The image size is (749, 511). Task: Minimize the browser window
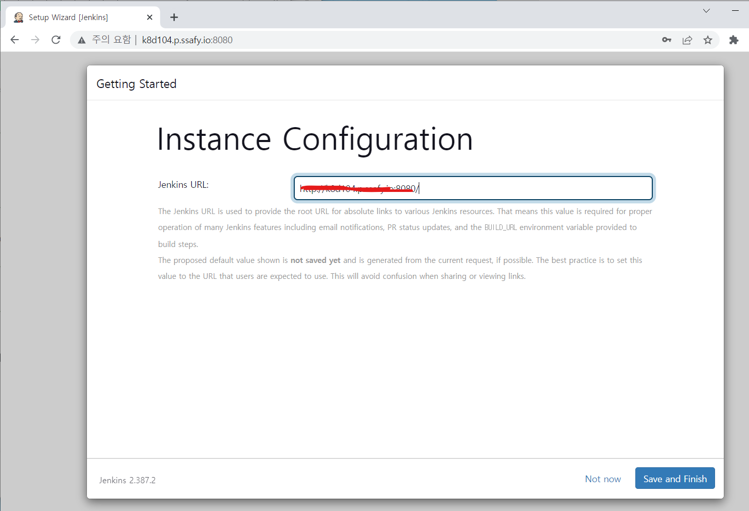735,10
